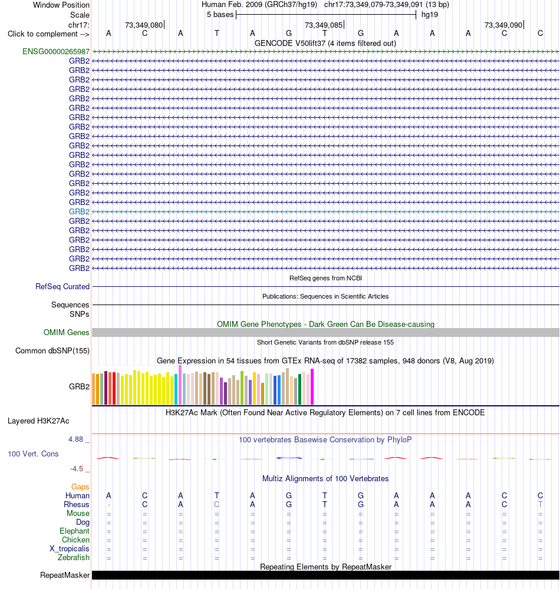Click the 73,349,090 ruler coordinate
This screenshot has width=560, height=589.
tap(503, 25)
